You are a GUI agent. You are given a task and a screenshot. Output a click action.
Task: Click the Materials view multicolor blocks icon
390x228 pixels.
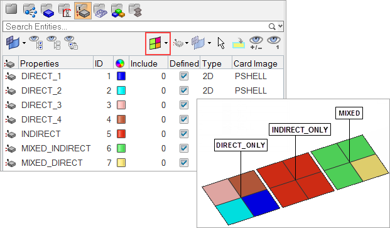[x=118, y=11]
